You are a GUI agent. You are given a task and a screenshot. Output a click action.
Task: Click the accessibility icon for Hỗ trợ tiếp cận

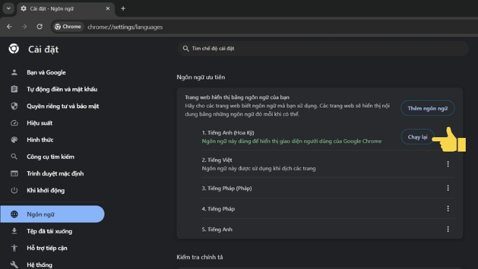click(x=14, y=248)
